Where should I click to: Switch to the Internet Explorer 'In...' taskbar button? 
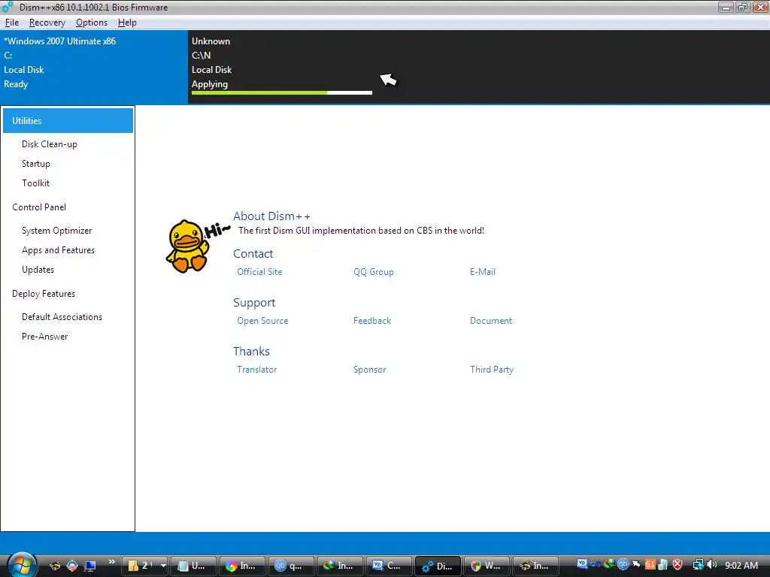340,566
